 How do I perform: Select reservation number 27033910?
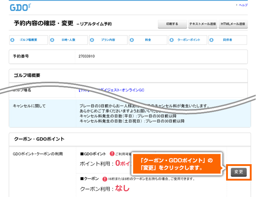(86, 56)
